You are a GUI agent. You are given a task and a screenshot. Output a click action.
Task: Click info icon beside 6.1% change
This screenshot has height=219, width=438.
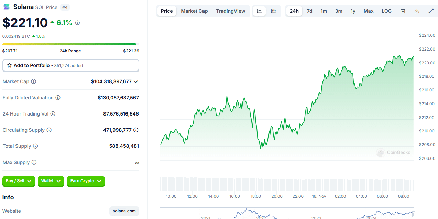[78, 23]
